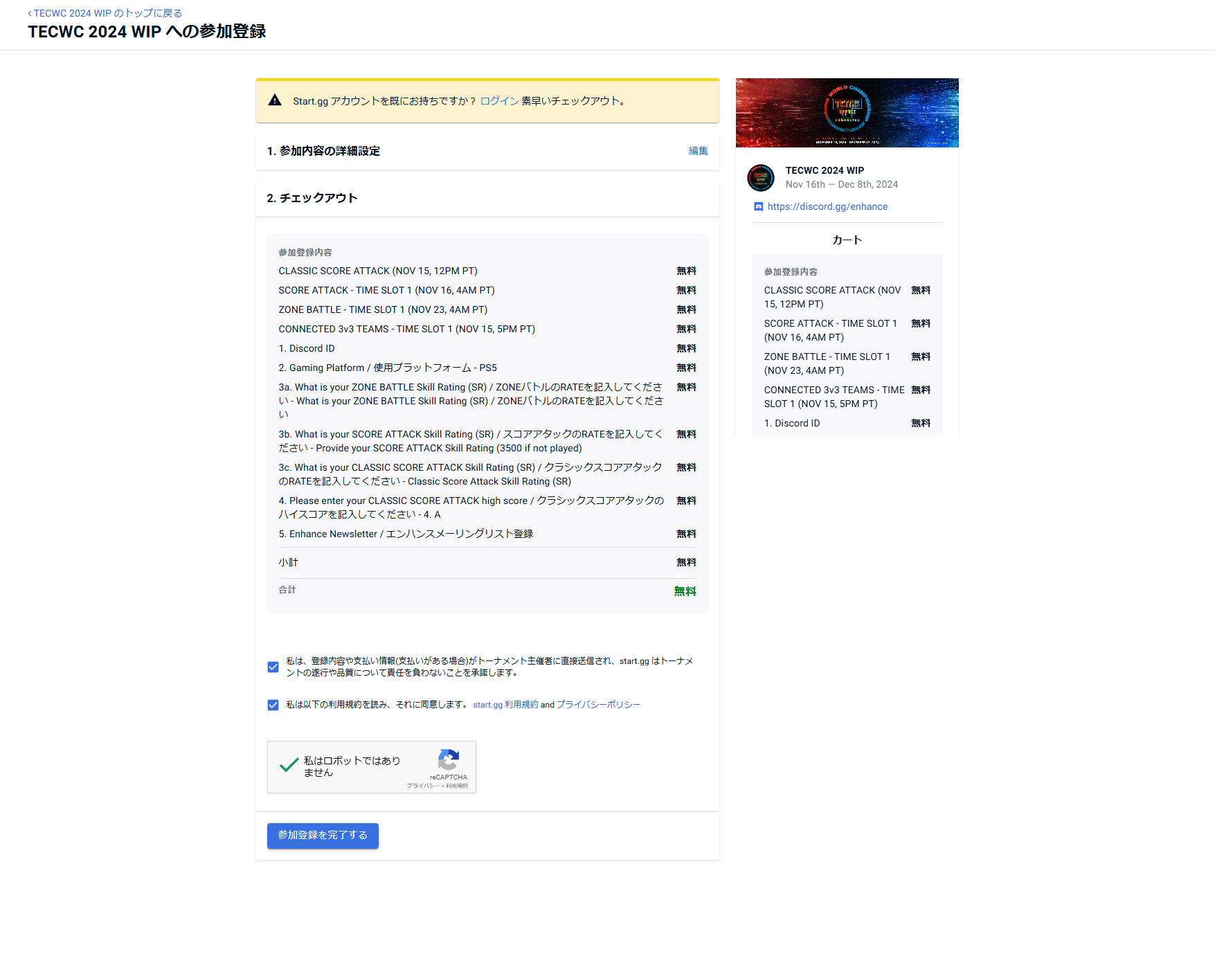Click the reCAPTCHA logo icon

click(x=449, y=759)
